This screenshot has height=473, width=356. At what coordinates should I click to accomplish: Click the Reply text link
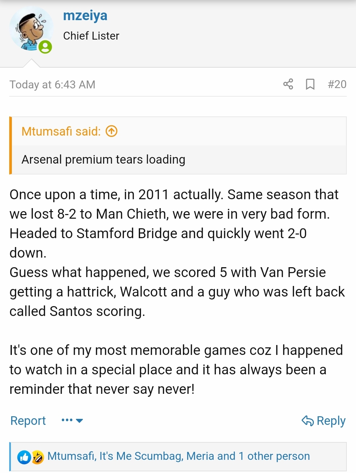point(331,421)
